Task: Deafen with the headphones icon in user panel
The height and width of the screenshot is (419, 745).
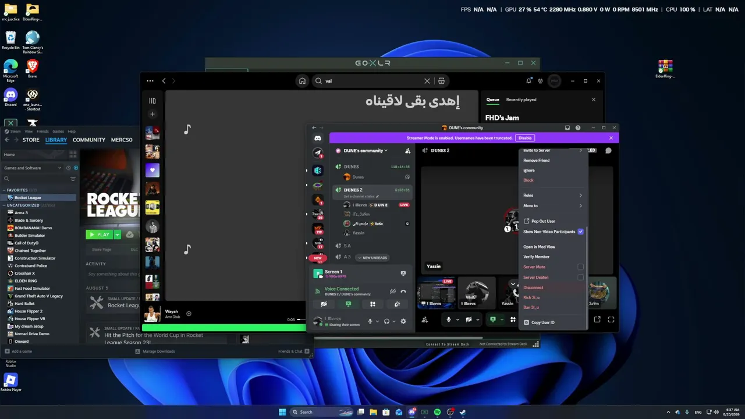Action: coord(386,321)
